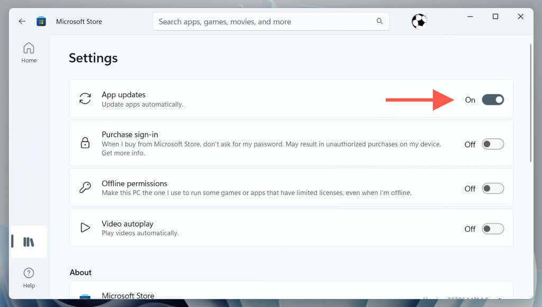Go to Home in the sidebar
Viewport: 542px width, 307px height.
click(29, 53)
